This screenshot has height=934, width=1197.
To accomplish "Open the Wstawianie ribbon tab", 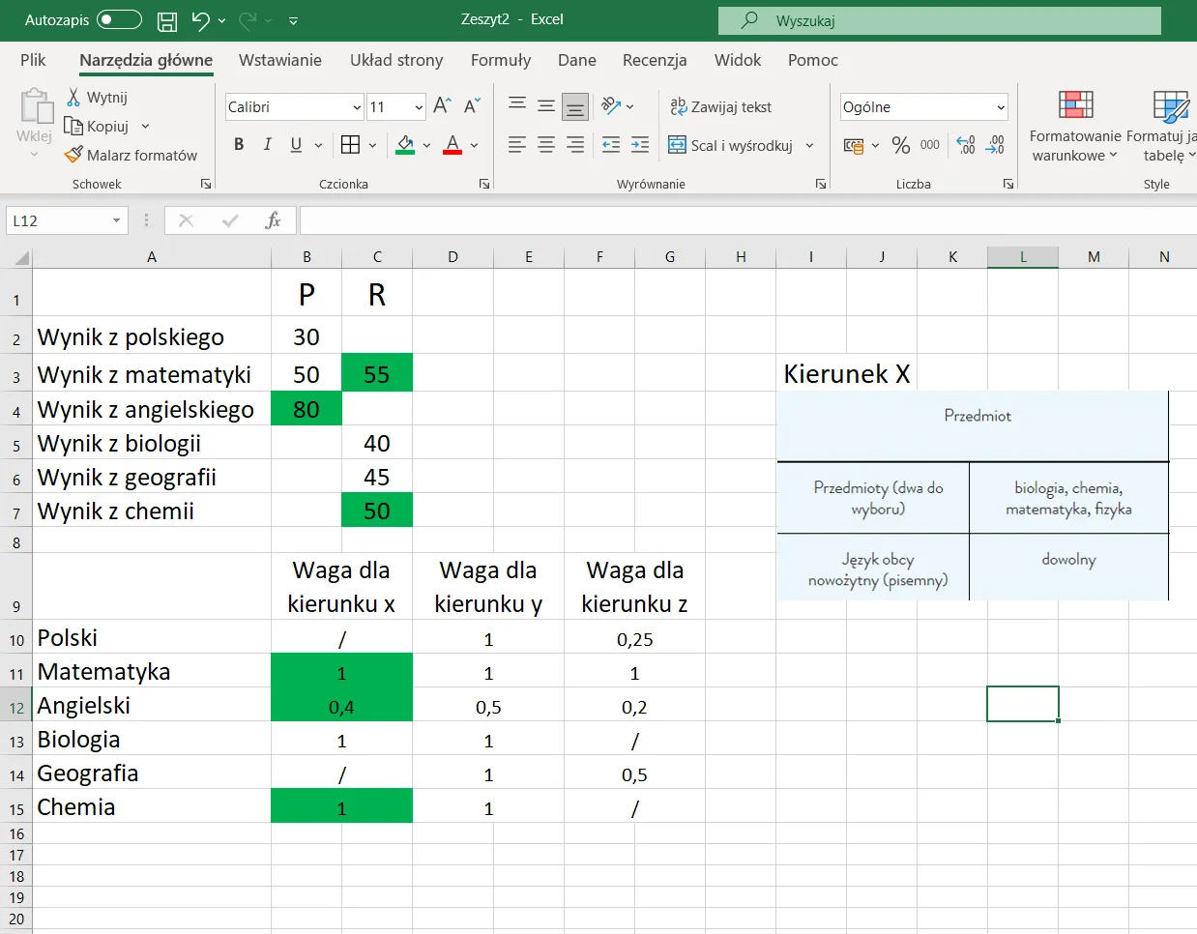I will pos(279,60).
